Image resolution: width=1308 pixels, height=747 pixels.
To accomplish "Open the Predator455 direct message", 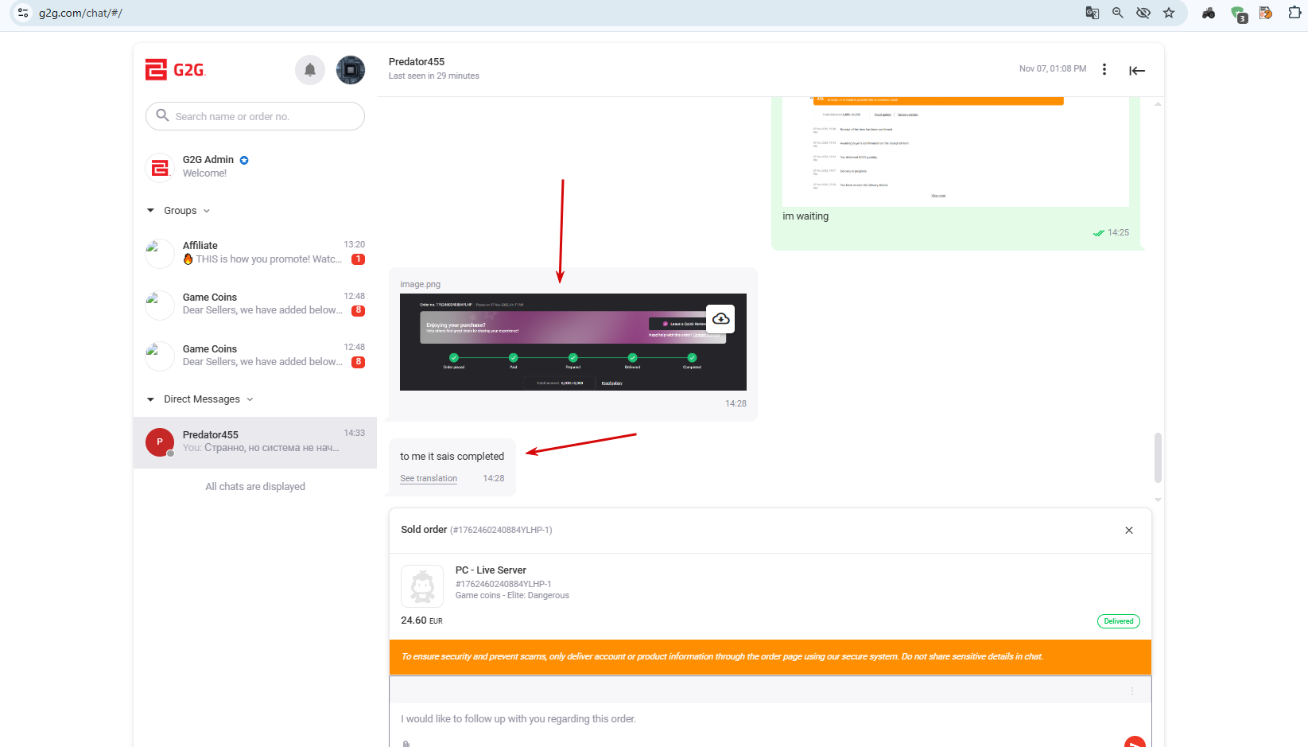I will point(255,442).
